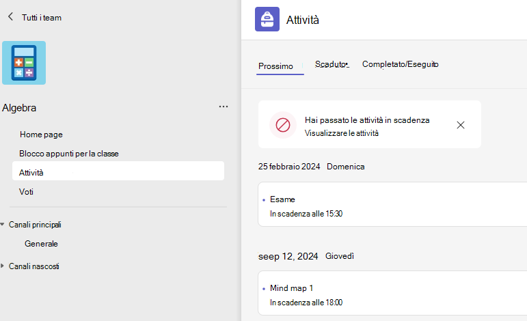Open the Completato/Eseguito tab
Image resolution: width=527 pixels, height=321 pixels.
(401, 64)
